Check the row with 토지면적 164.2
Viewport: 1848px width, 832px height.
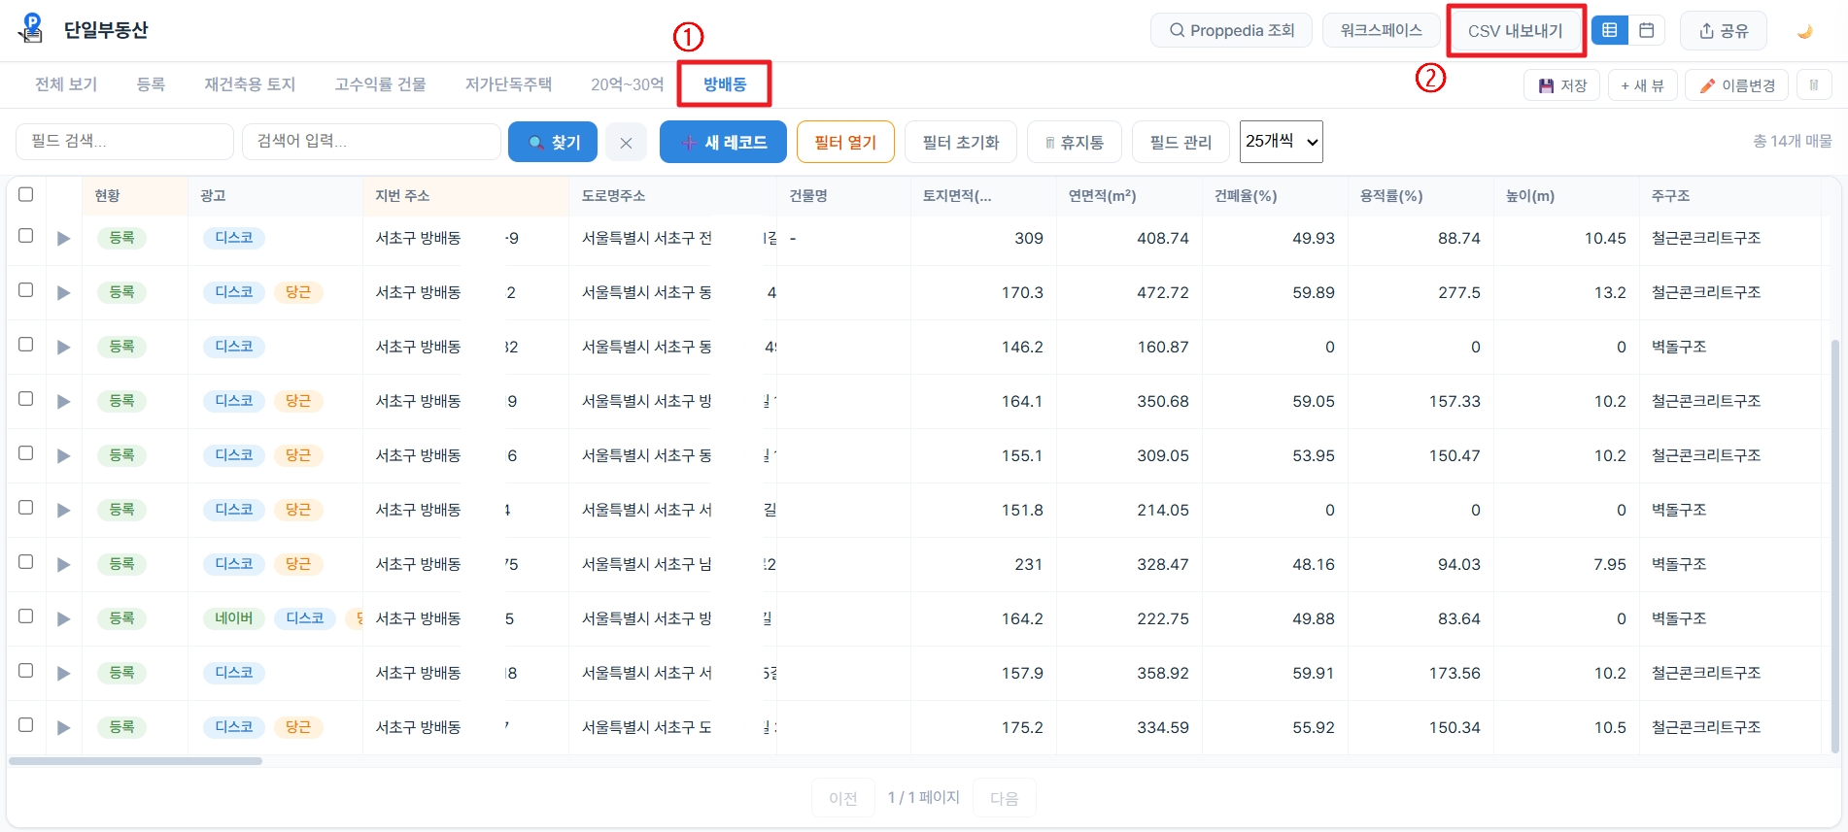coord(26,616)
